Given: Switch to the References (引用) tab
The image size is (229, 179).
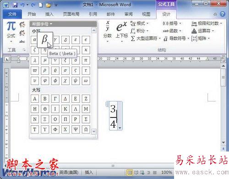Looking at the screenshot, I should [x=93, y=14].
